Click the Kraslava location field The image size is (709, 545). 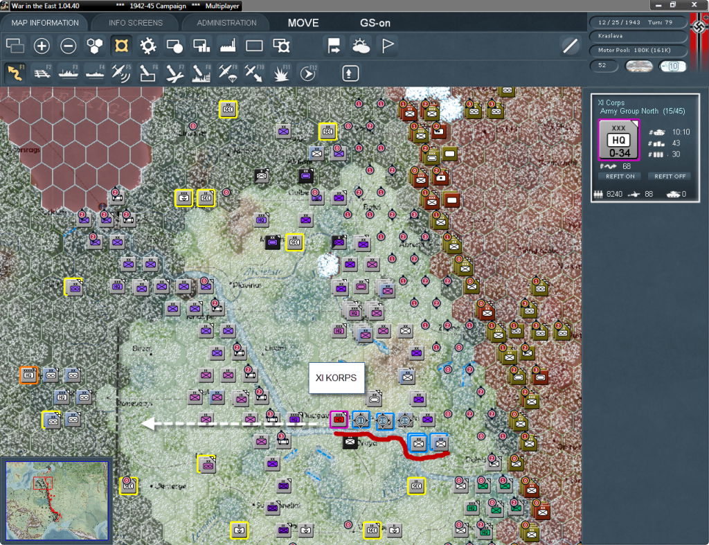(638, 36)
